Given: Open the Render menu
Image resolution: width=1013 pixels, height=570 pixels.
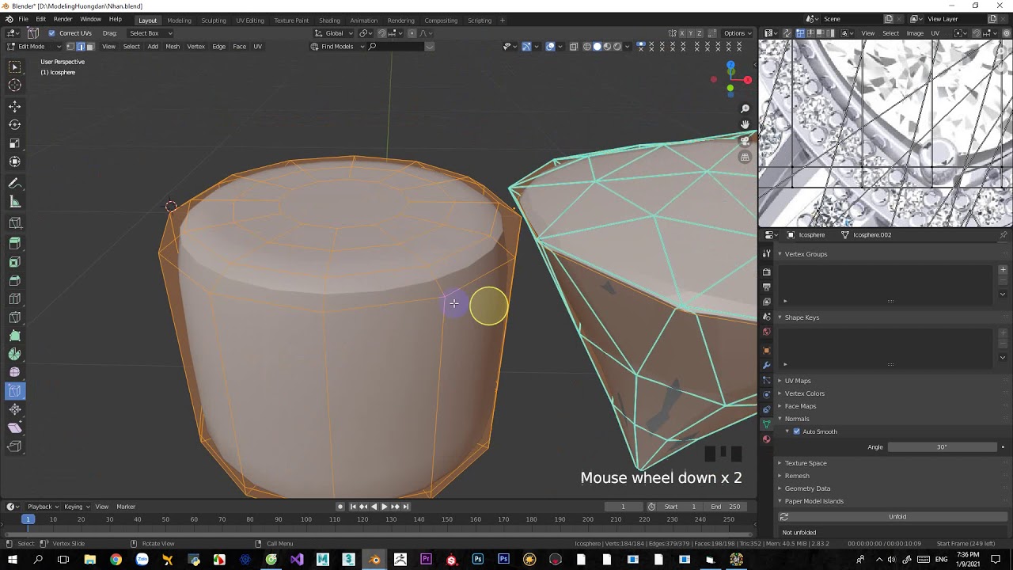Looking at the screenshot, I should point(63,19).
